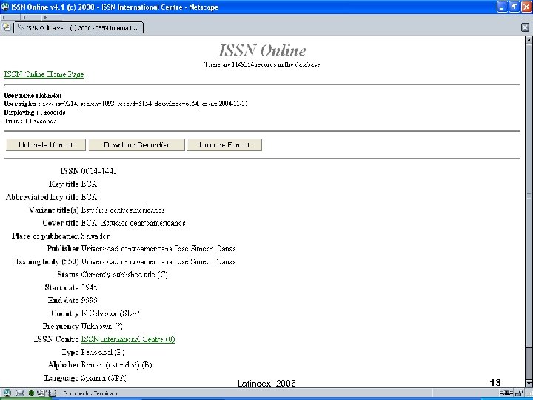Click the Frequency value Unknown (?)
The image size is (533, 400).
102,326
